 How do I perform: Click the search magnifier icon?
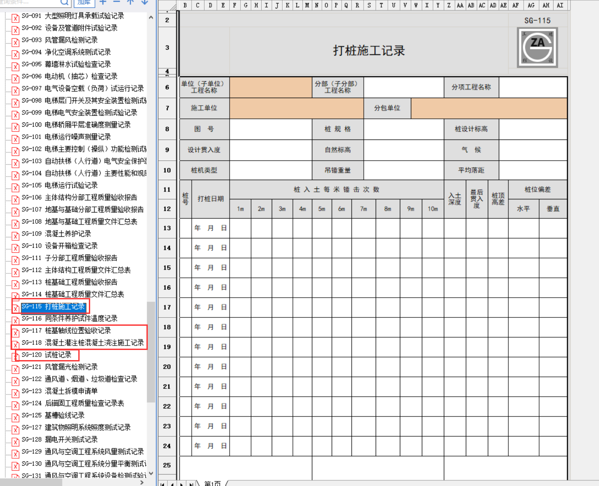[x=64, y=2]
